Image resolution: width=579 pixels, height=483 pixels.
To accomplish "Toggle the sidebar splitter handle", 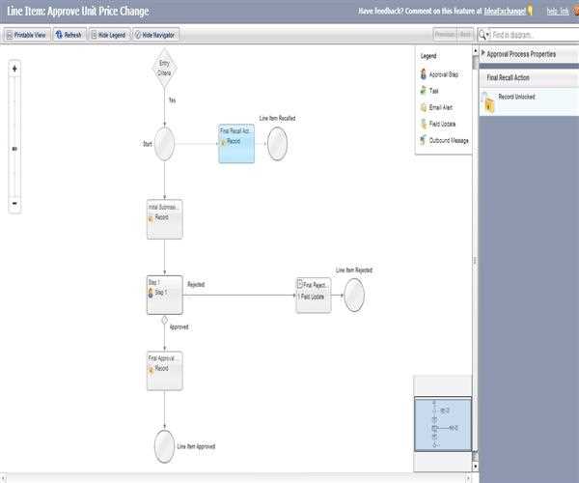I will pos(475,261).
